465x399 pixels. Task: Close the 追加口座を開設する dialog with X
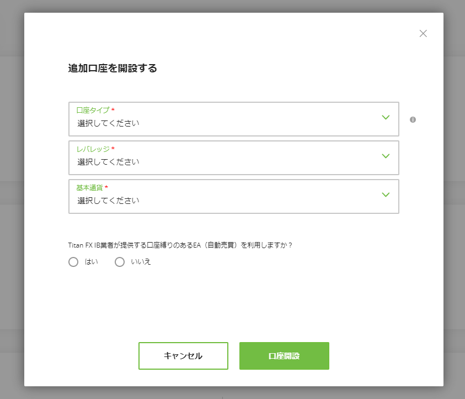click(x=423, y=34)
